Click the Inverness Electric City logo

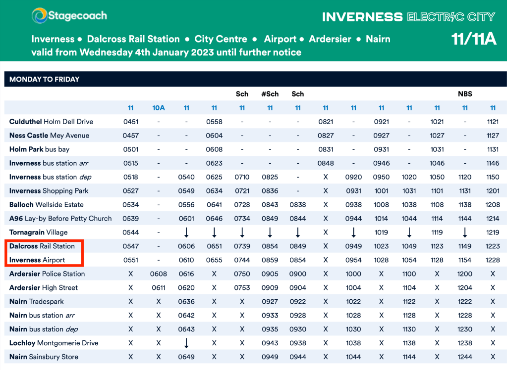[x=408, y=17]
